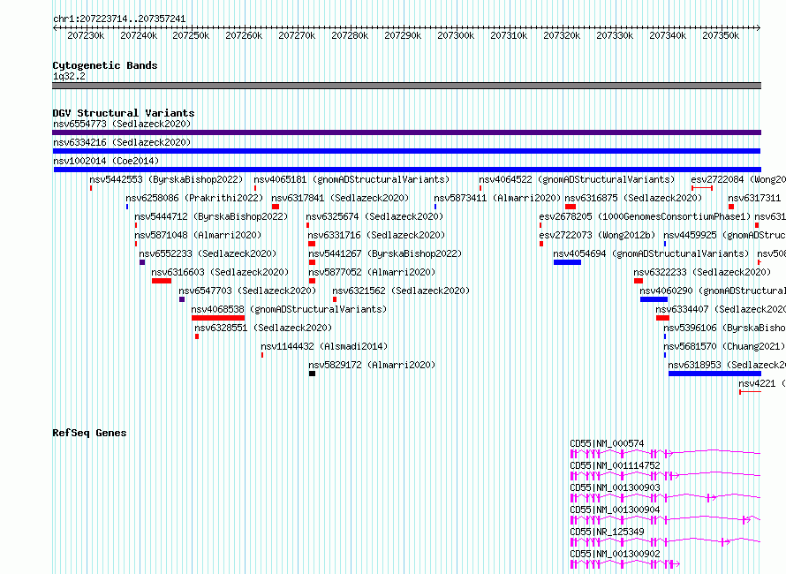Open CD55|NM_001300903 transcript label
This screenshot has height=574, width=786.
tap(615, 487)
